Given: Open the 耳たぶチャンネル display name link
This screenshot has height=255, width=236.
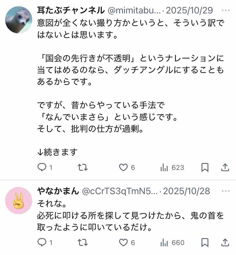Looking at the screenshot, I should click(x=71, y=10).
